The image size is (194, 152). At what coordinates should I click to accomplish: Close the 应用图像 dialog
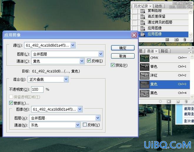[134, 35]
